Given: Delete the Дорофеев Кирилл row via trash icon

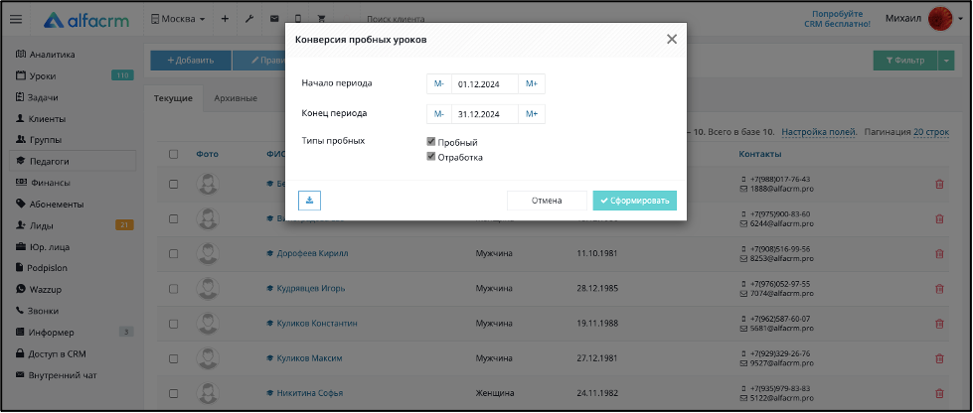Looking at the screenshot, I should [x=939, y=253].
